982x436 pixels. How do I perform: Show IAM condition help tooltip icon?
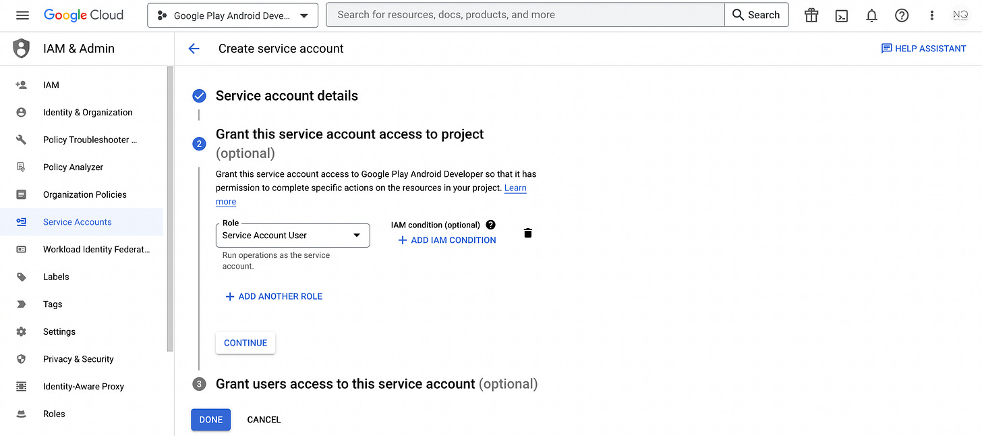[490, 225]
